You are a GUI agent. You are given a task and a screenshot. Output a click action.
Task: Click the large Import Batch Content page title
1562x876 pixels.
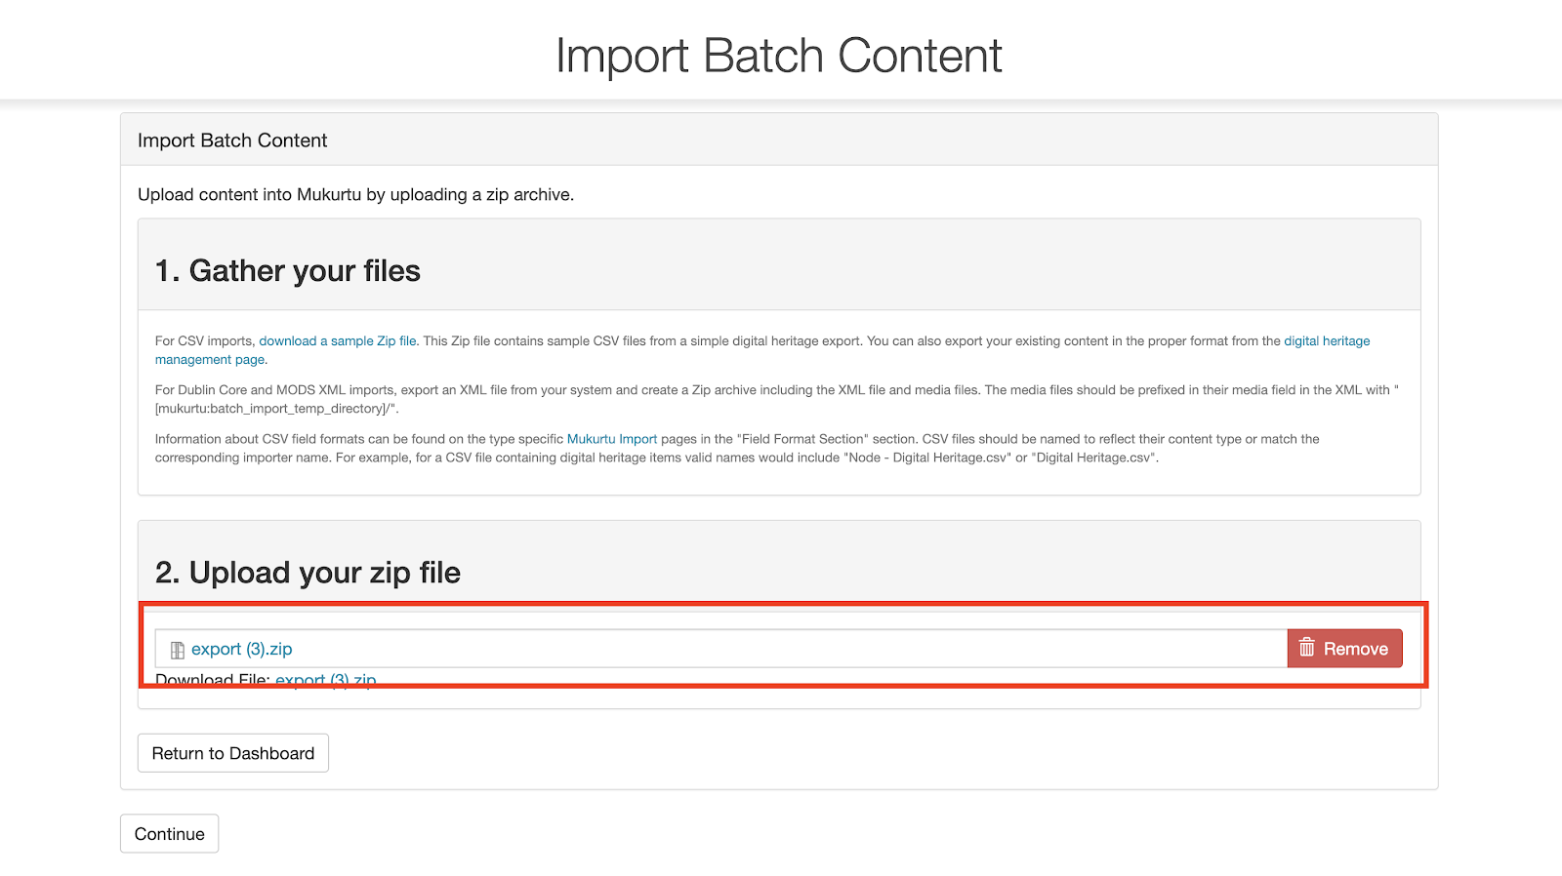pyautogui.click(x=778, y=56)
